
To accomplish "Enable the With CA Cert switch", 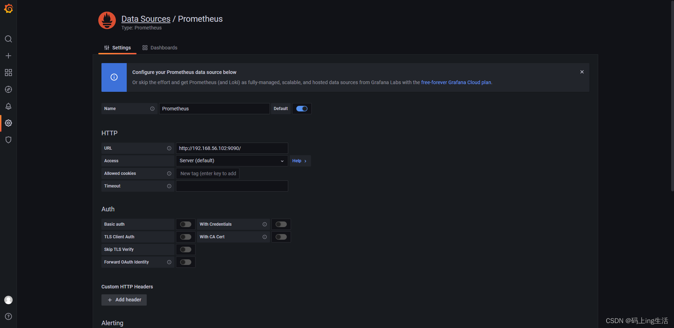I will 281,237.
